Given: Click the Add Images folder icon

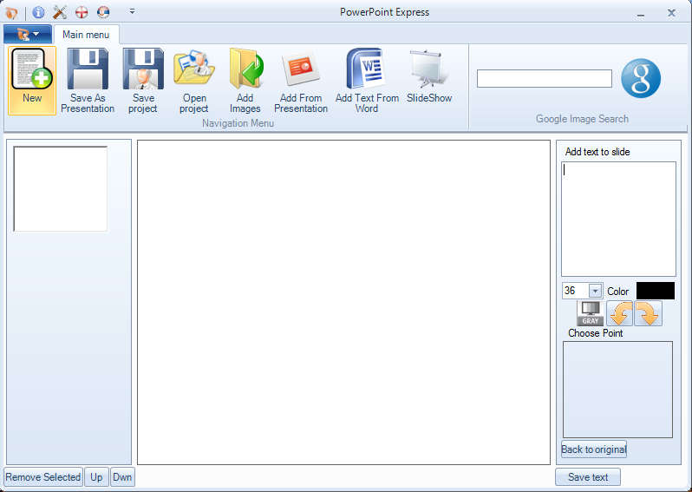Looking at the screenshot, I should pos(245,70).
